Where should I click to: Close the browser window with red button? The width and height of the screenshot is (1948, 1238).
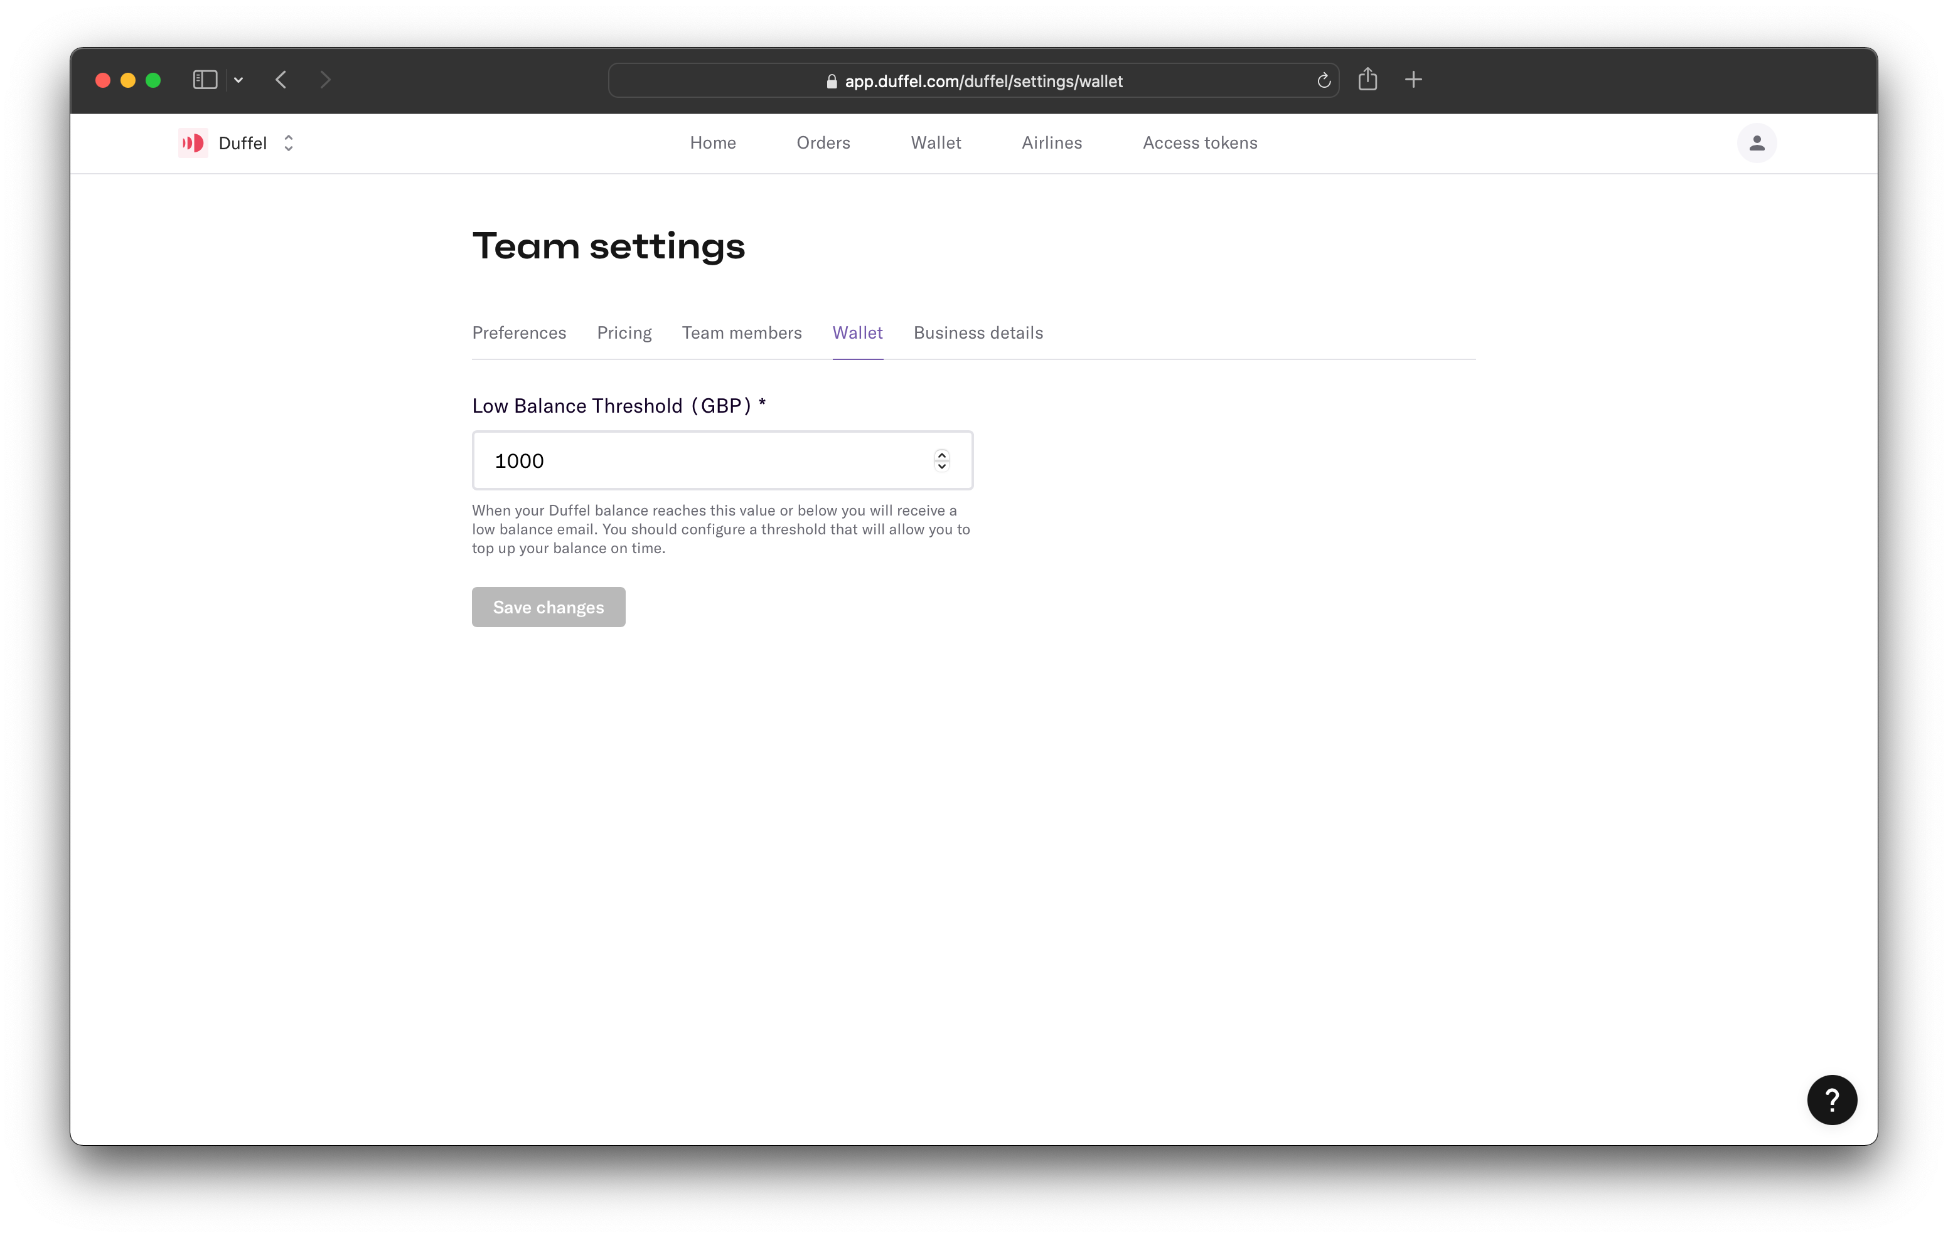pos(103,80)
